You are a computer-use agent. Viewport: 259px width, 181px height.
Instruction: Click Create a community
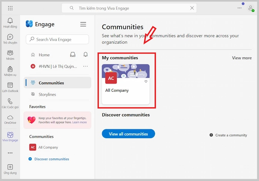(x=228, y=135)
